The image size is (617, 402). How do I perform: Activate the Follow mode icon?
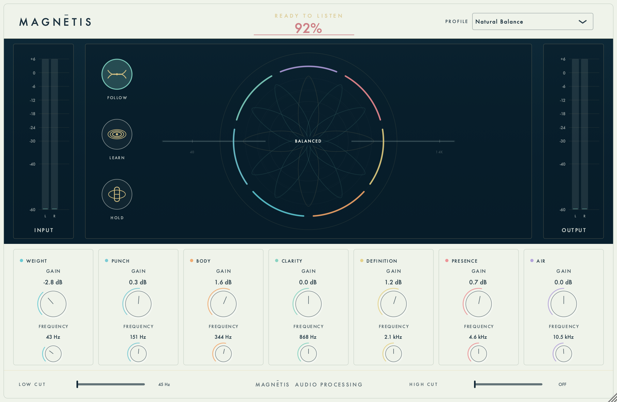point(117,74)
